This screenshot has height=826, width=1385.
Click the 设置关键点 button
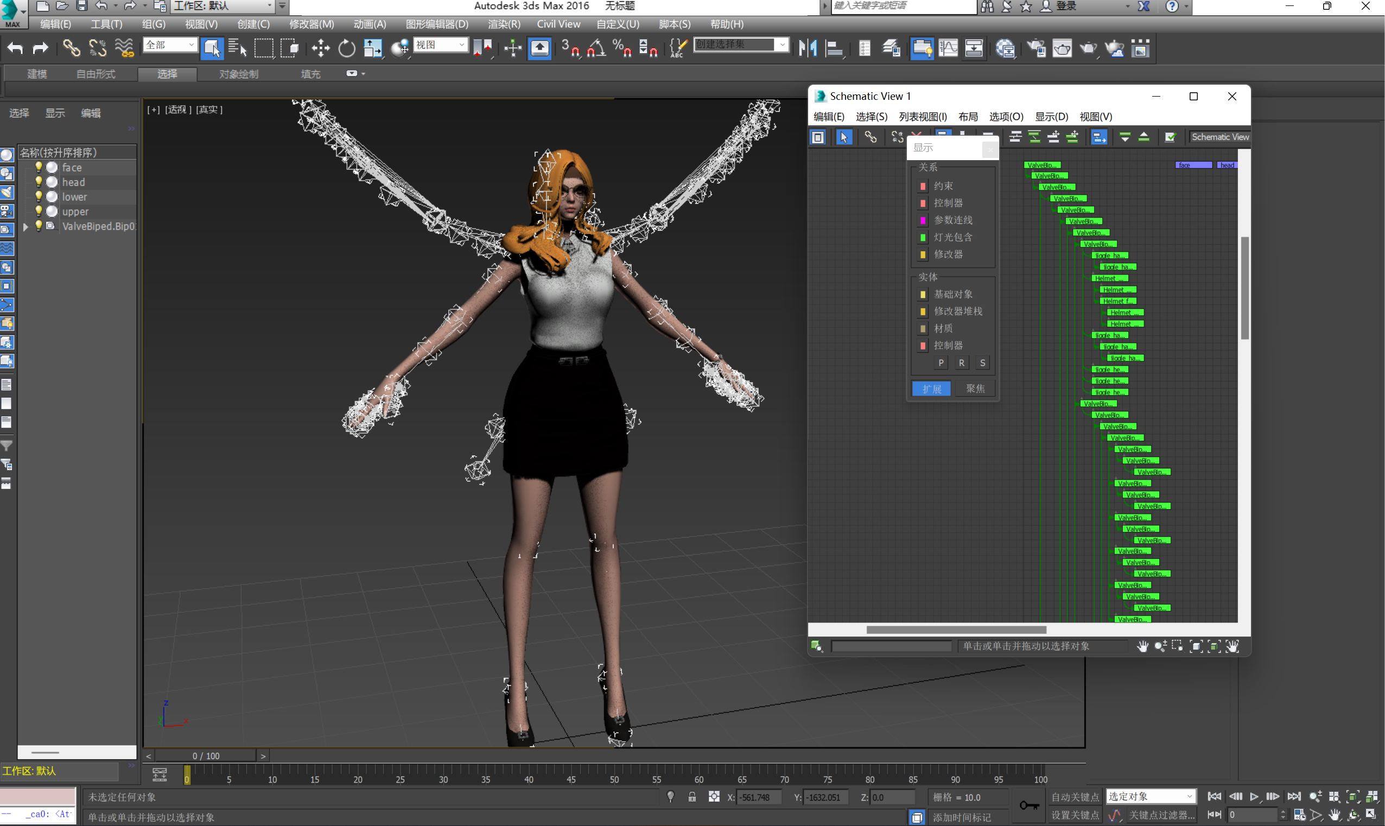[x=1075, y=815]
